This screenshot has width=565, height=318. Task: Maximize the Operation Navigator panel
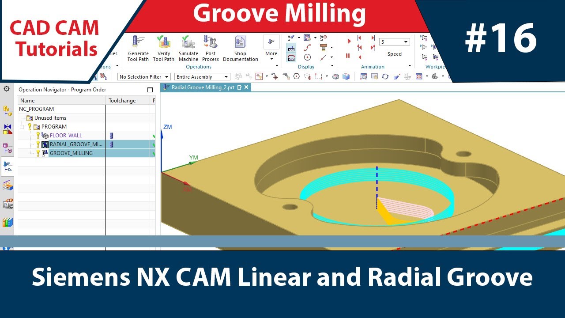(150, 90)
